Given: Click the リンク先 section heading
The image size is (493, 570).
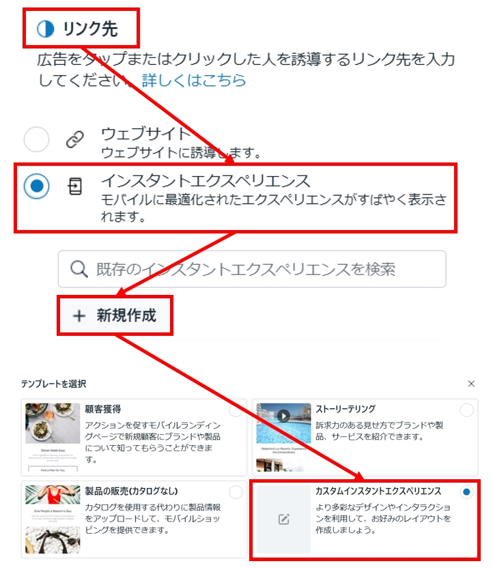Looking at the screenshot, I should click(90, 29).
